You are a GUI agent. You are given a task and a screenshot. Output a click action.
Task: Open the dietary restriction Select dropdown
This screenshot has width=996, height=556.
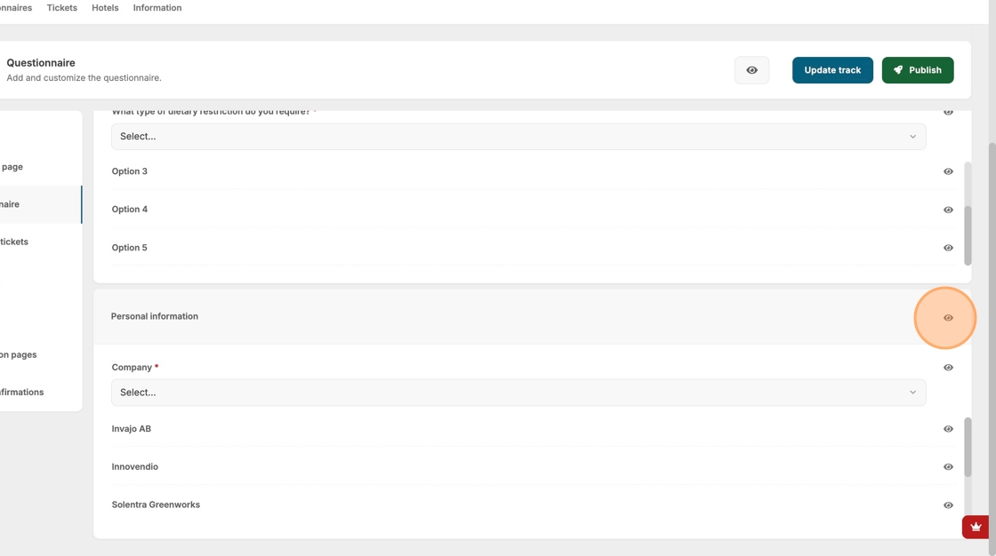[x=518, y=137]
